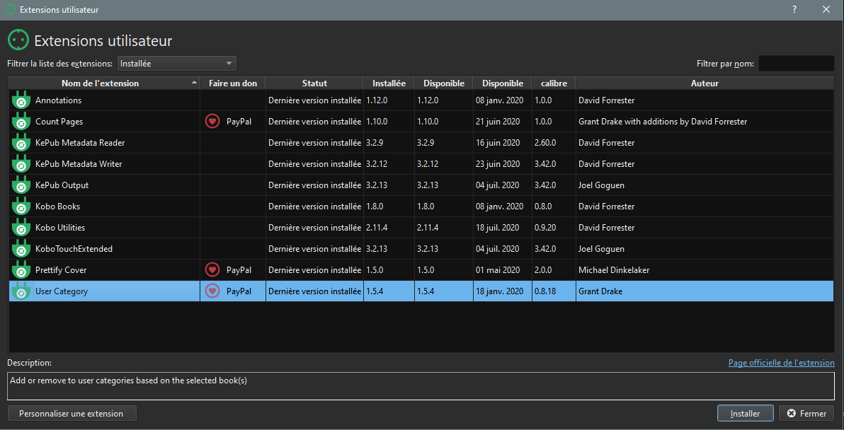Select the Kobo Utilities extension name
Screen dimensions: 844x430
pos(60,227)
